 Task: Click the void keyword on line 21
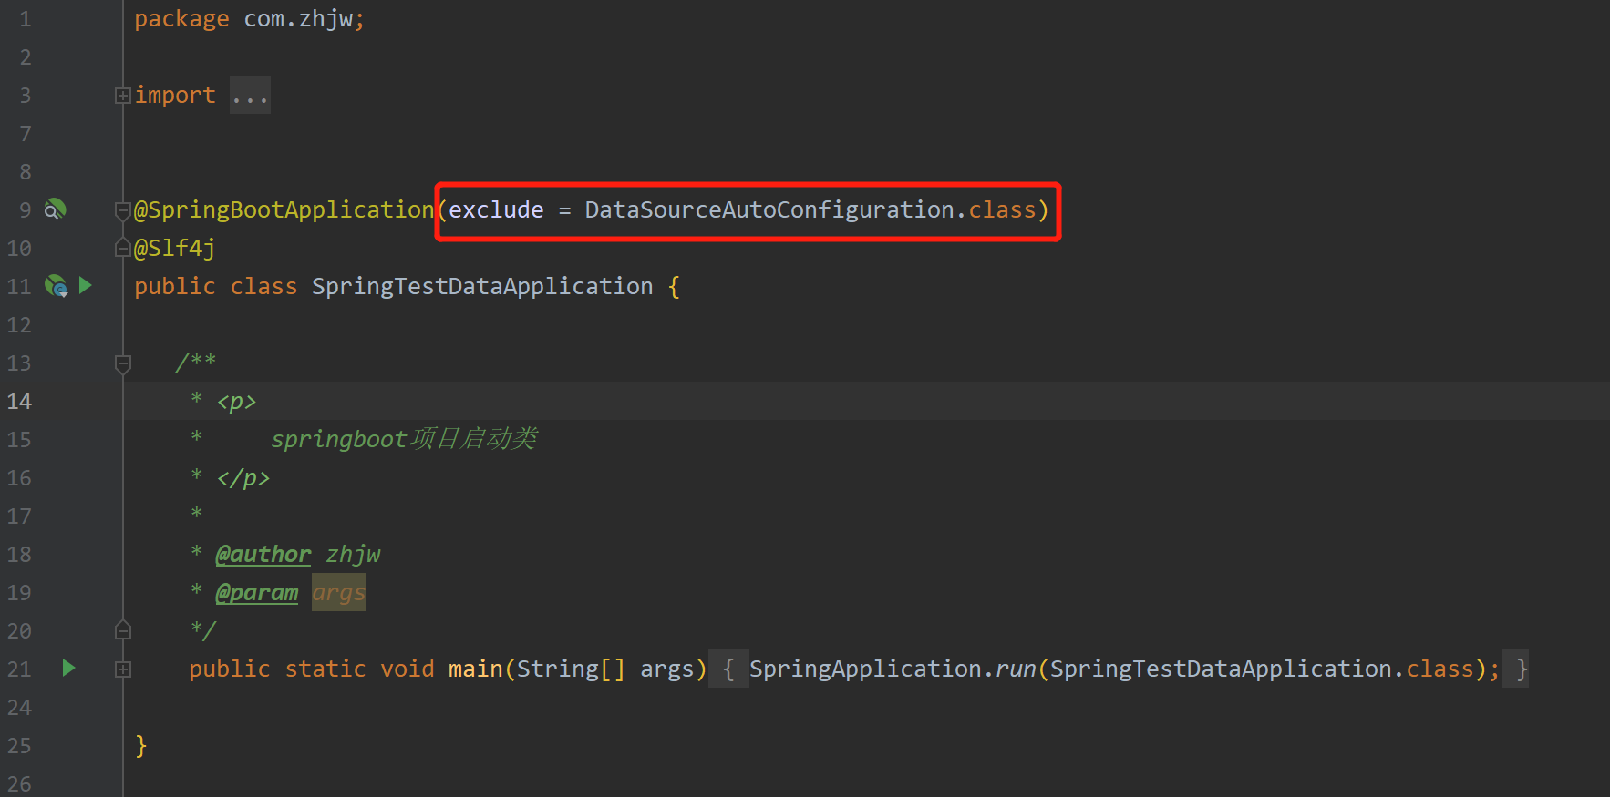point(408,669)
